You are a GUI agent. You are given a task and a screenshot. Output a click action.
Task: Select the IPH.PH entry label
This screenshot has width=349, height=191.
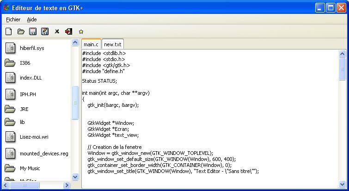pyautogui.click(x=28, y=94)
